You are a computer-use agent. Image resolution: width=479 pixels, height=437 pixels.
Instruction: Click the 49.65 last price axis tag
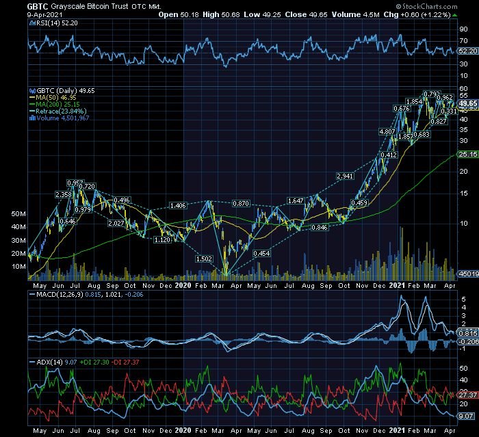468,103
